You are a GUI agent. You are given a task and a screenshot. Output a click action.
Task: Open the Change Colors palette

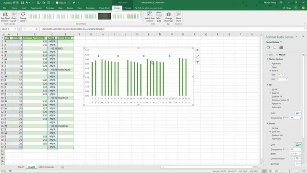(23, 17)
